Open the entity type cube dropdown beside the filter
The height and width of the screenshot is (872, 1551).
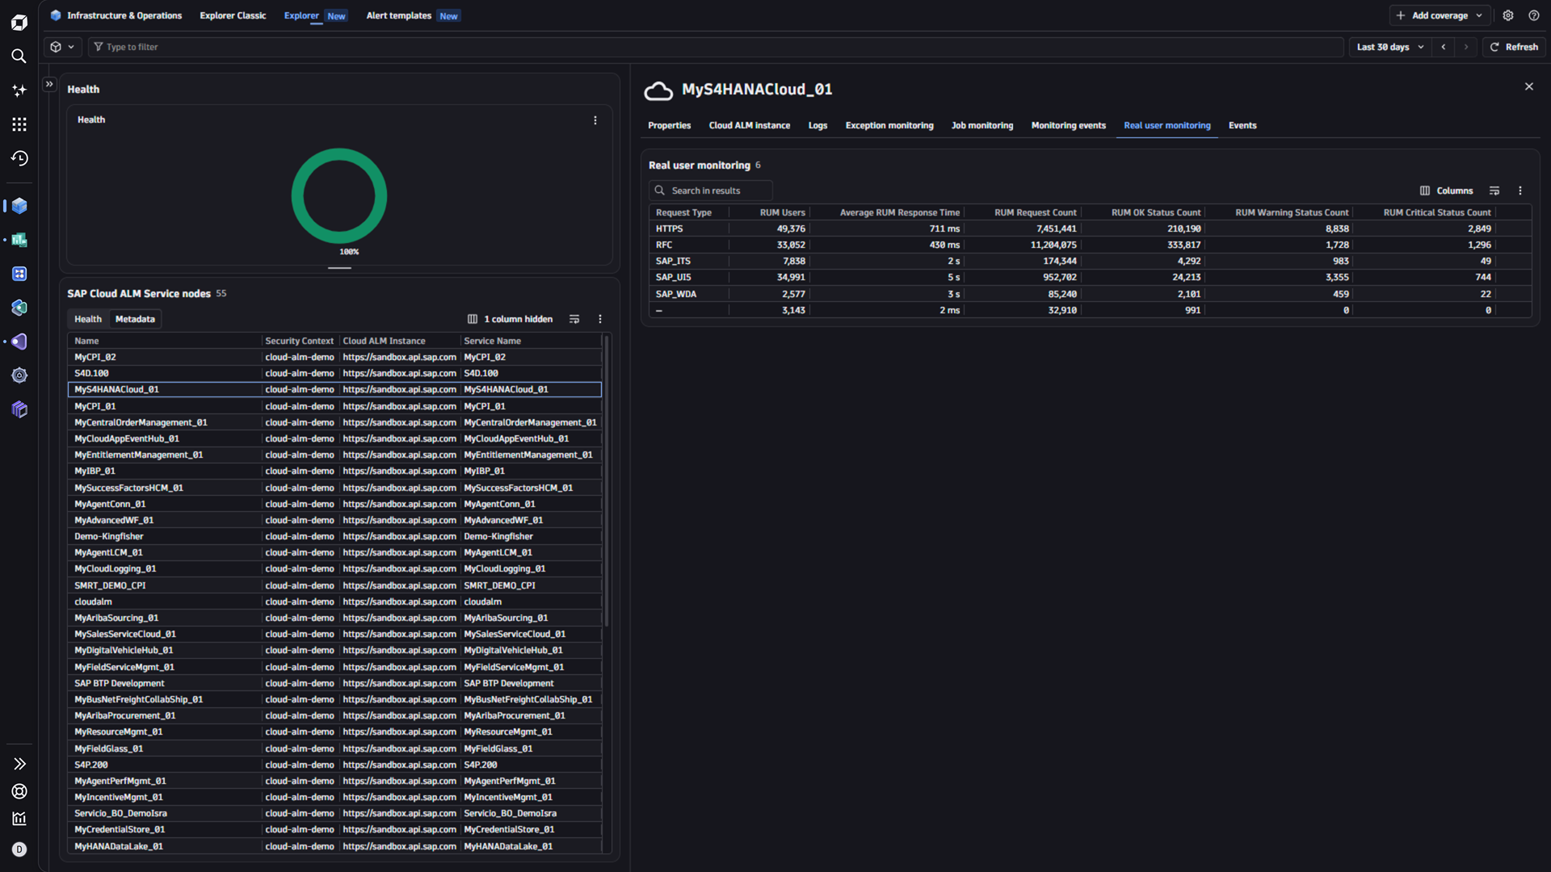click(62, 47)
